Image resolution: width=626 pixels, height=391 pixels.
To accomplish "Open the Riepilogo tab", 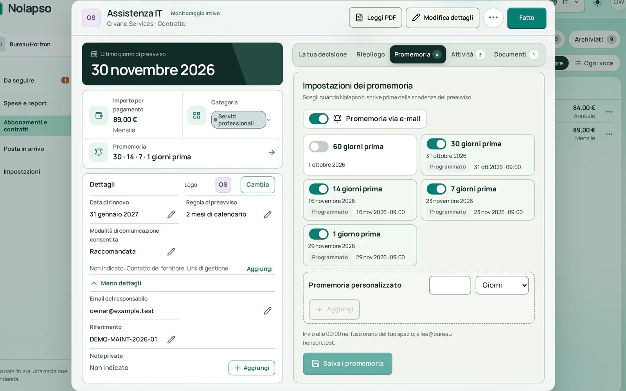I will (x=371, y=54).
